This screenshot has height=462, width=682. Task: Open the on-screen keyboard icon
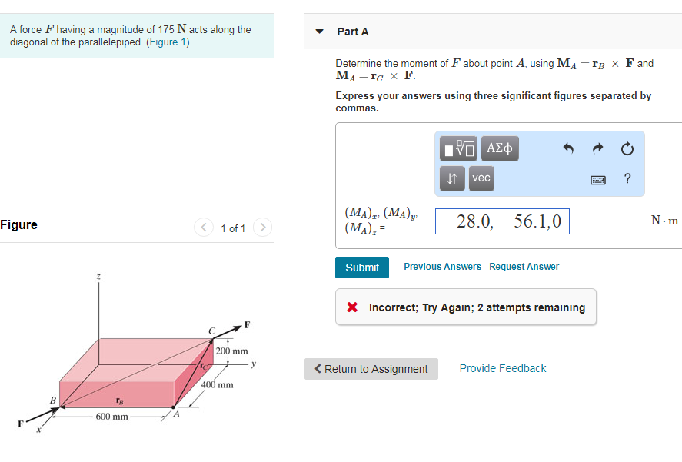[x=598, y=178]
